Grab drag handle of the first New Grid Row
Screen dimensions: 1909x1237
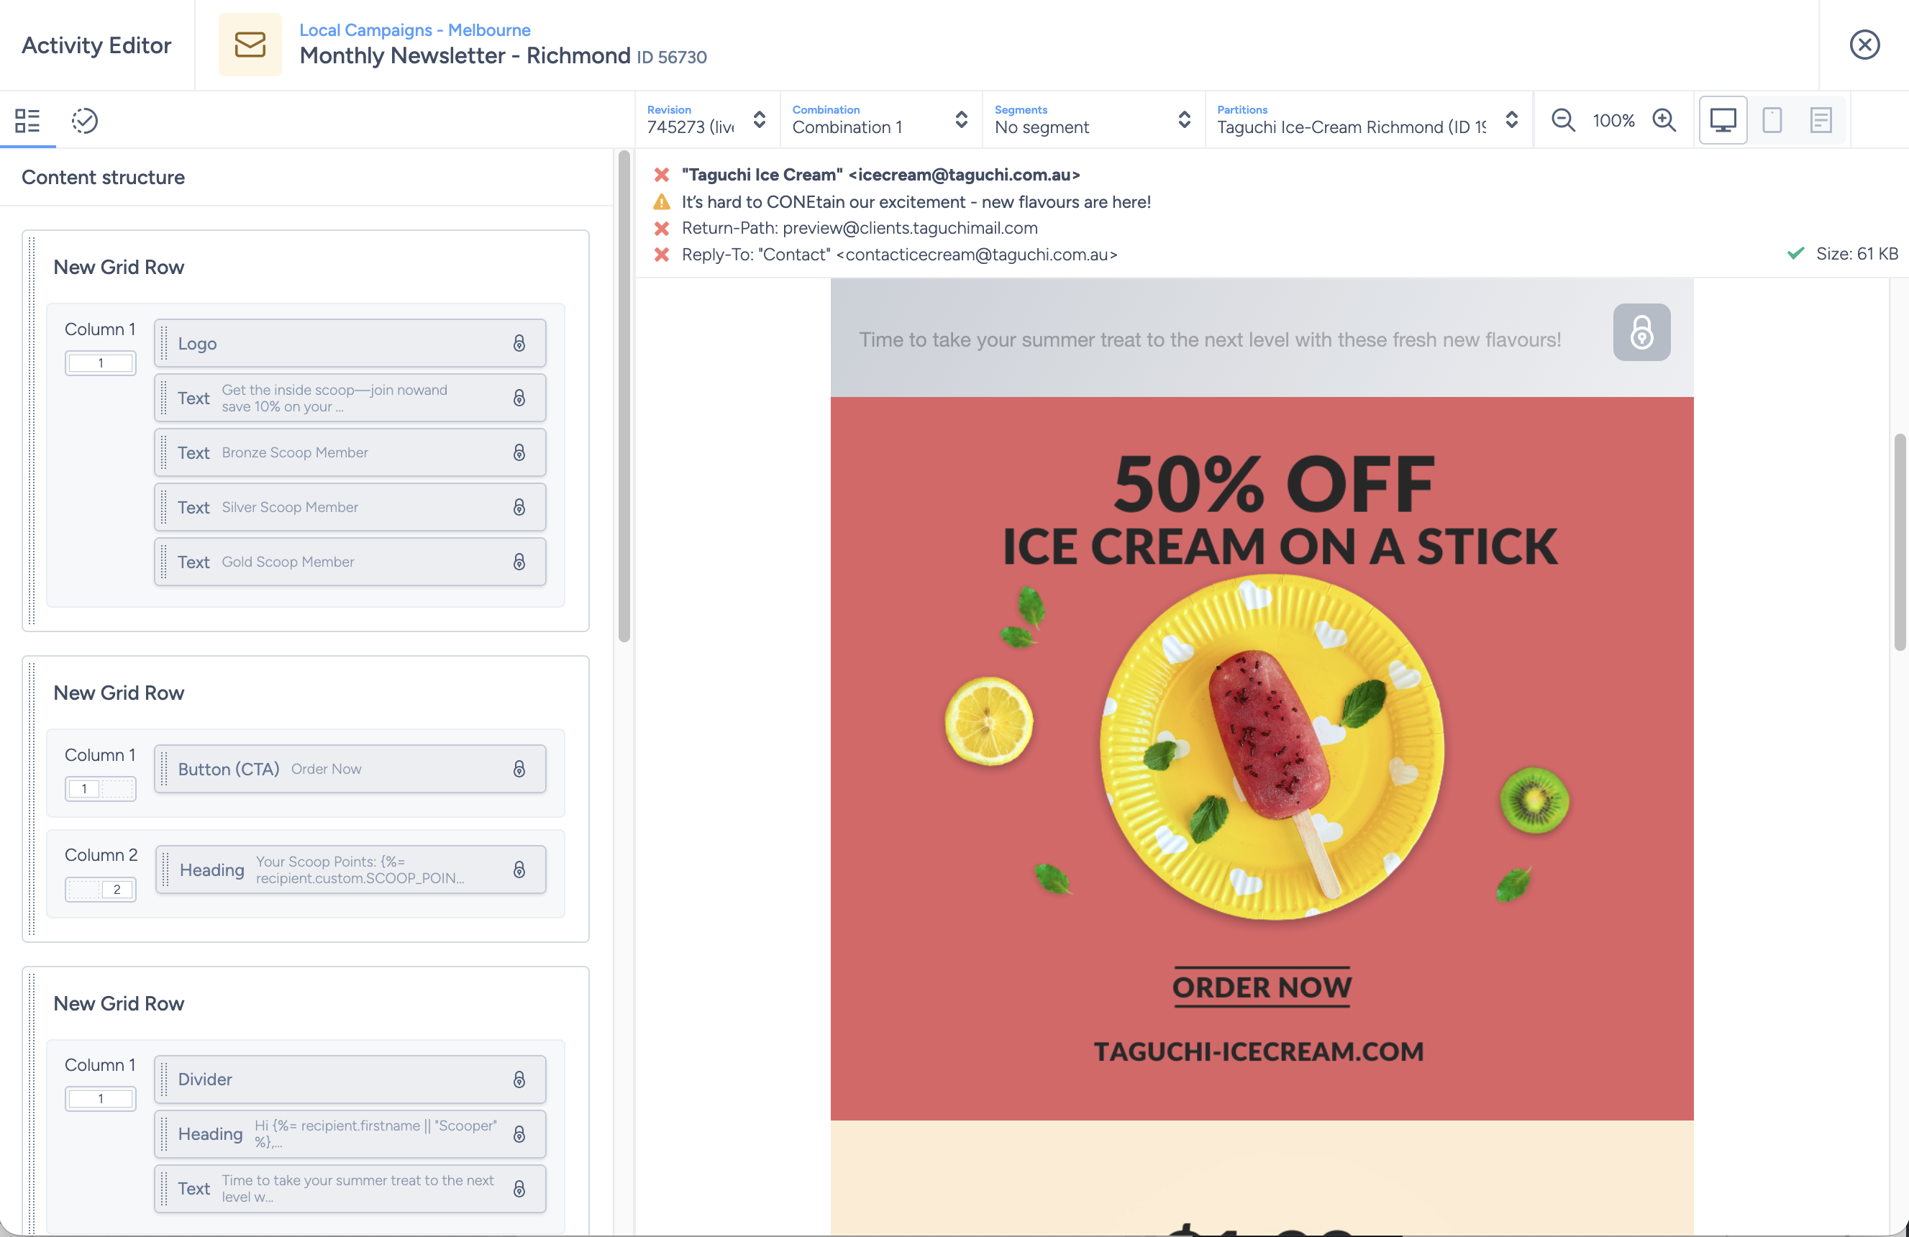(x=31, y=432)
